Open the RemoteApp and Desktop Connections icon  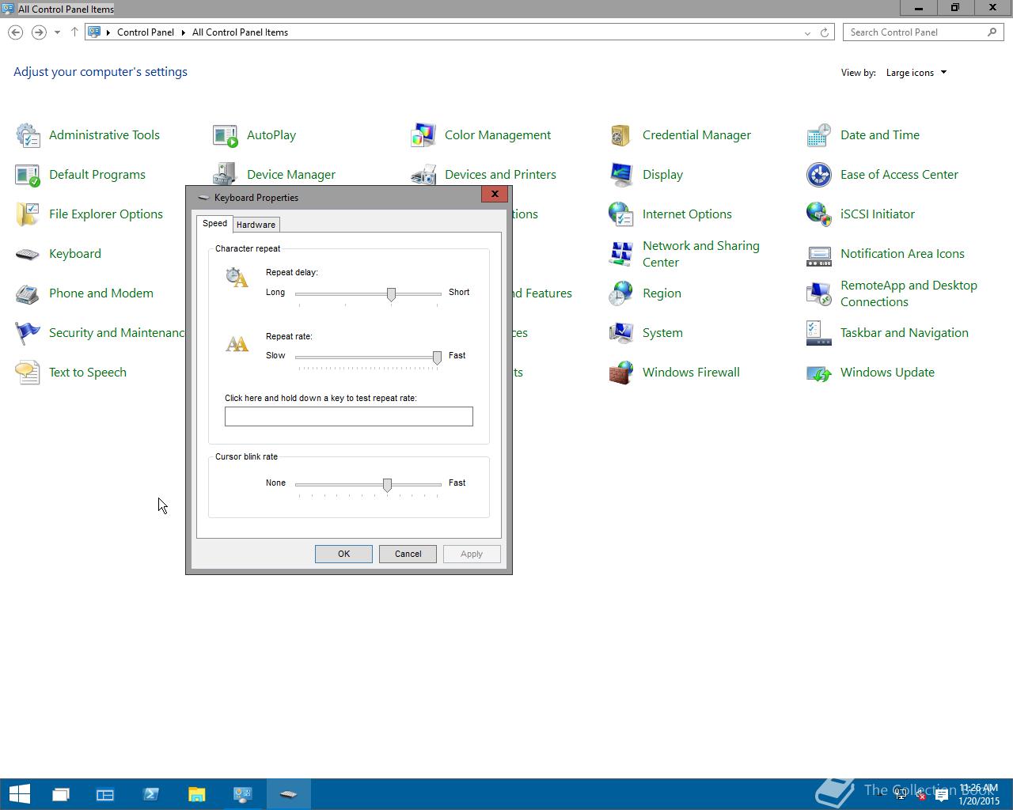(x=819, y=293)
